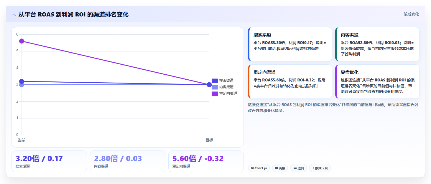Click the 进度 tag
Viewport: 431px width, 184px height.
coord(298,168)
